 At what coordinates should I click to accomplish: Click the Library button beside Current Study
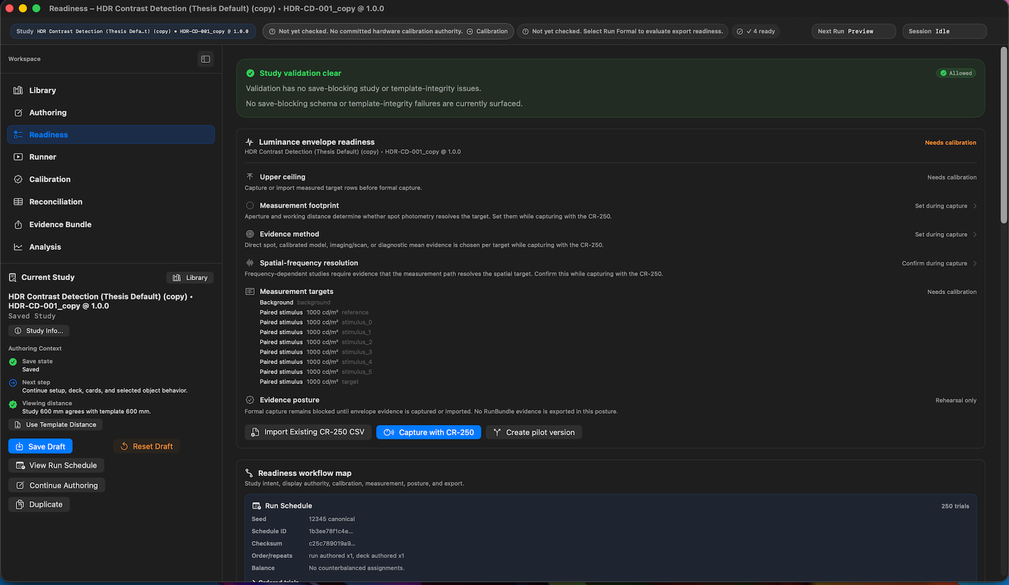pos(190,278)
